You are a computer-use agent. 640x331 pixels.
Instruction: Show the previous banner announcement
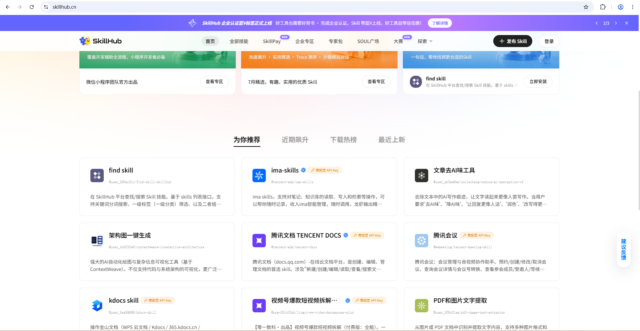click(597, 23)
